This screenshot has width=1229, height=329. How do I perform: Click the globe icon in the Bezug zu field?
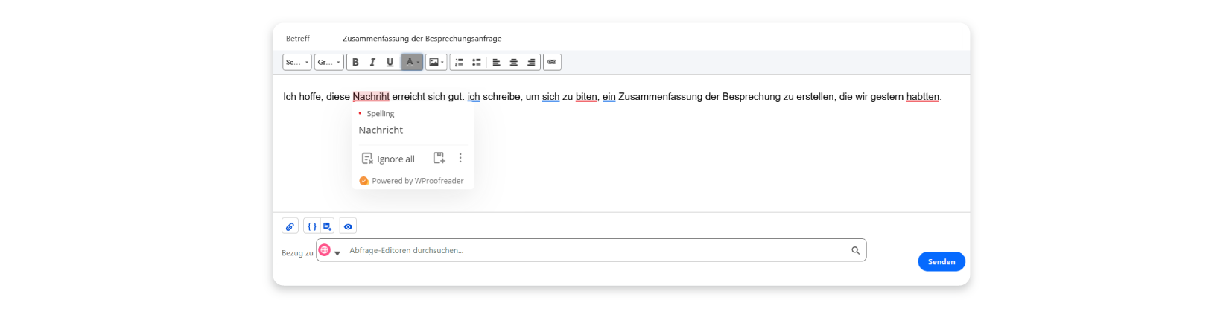click(325, 250)
